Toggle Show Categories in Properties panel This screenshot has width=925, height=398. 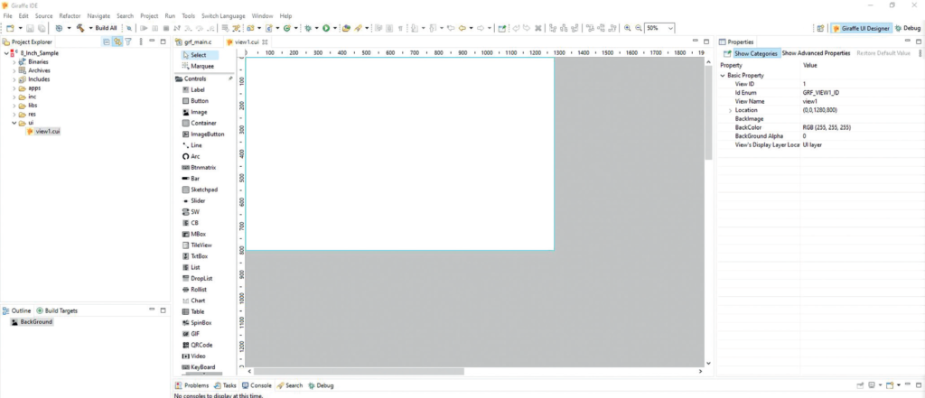click(x=750, y=53)
